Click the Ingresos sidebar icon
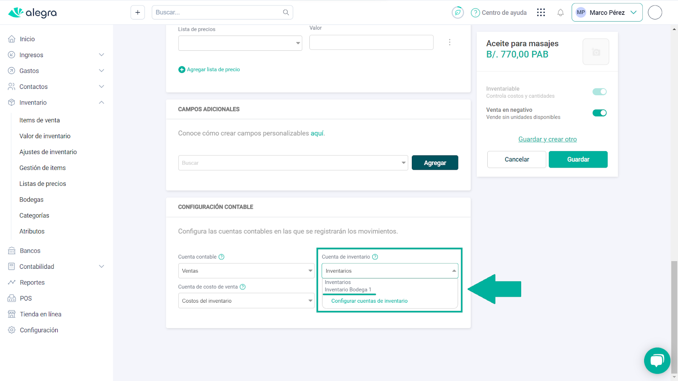The width and height of the screenshot is (678, 381). point(11,55)
